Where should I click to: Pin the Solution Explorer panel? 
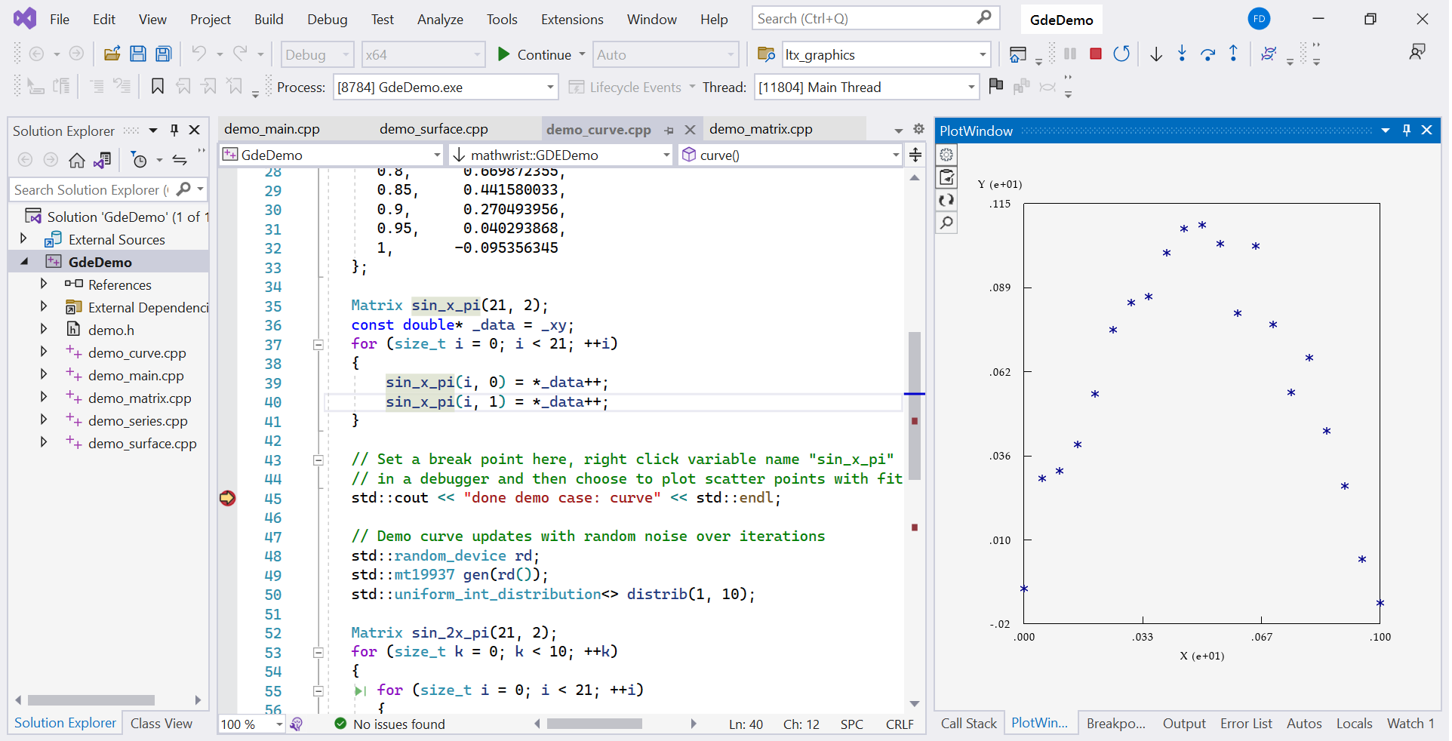[x=174, y=130]
